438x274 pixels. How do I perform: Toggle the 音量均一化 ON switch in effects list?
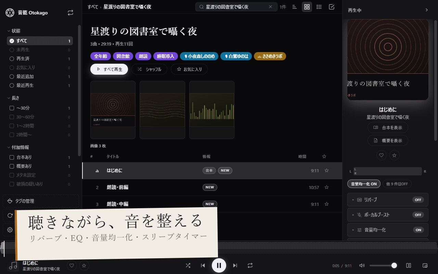click(418, 230)
